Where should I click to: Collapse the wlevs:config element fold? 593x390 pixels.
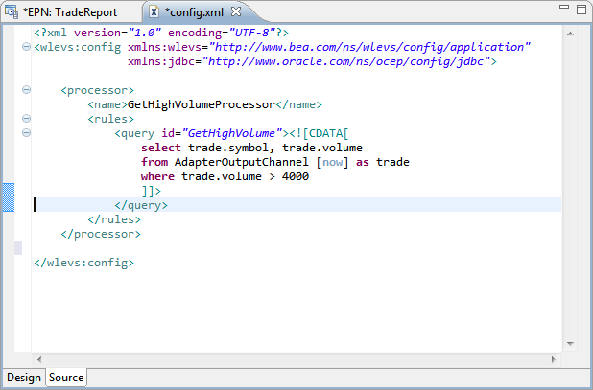coord(26,47)
